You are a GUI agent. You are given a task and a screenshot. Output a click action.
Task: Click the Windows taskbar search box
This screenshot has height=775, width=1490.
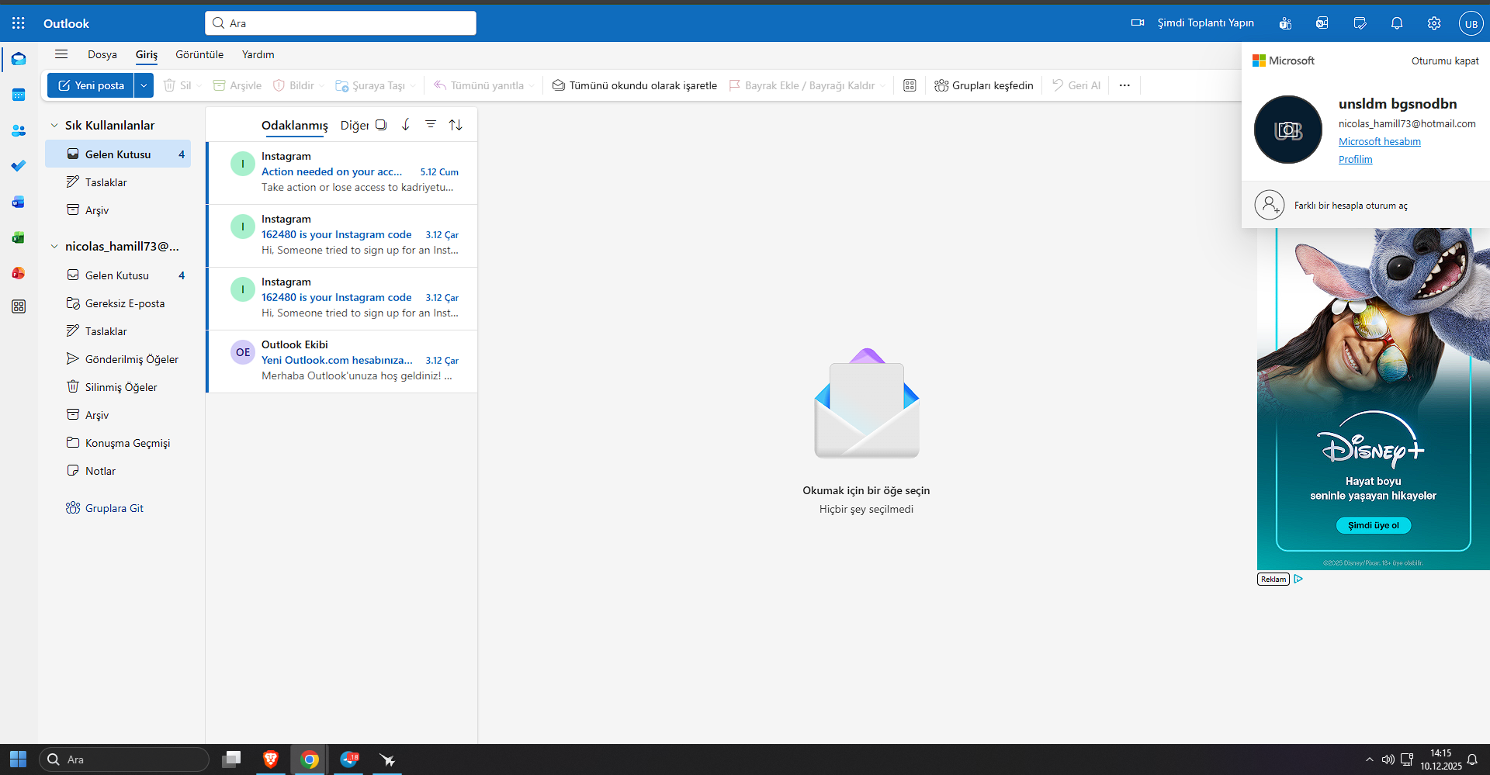pyautogui.click(x=124, y=759)
